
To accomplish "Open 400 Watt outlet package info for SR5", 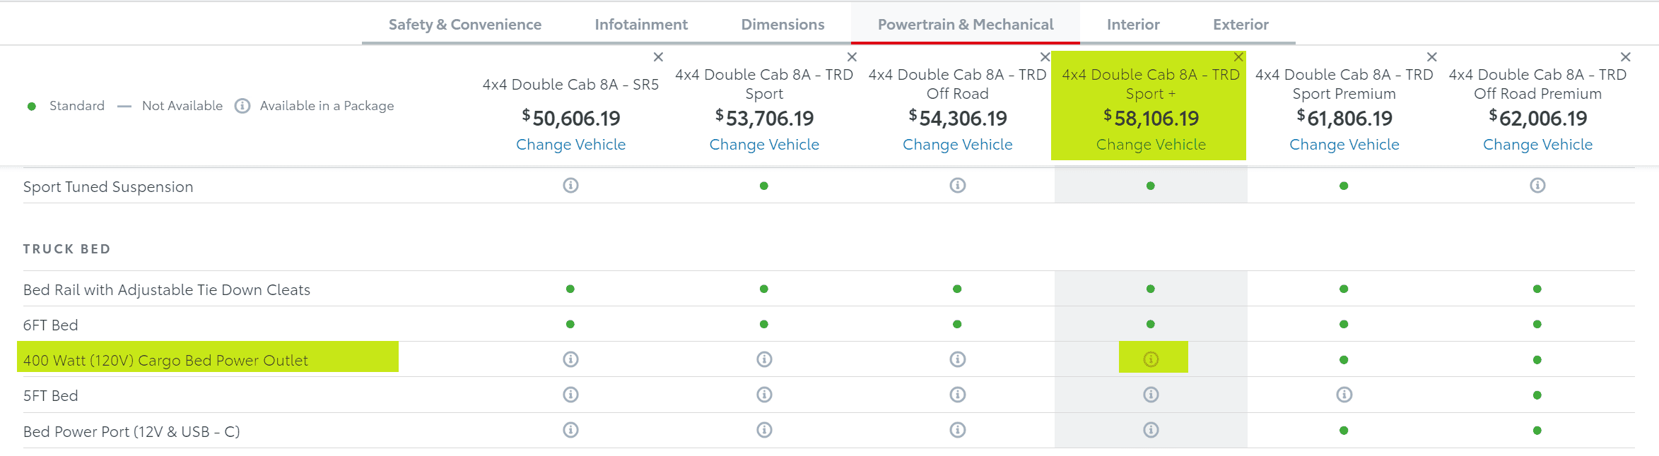I will (x=570, y=359).
